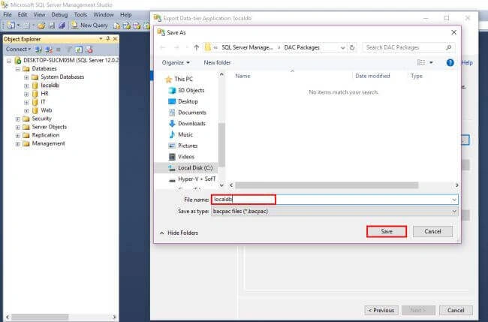The width and height of the screenshot is (488, 322).
Task: Expand the Replication folder node
Action: [x=18, y=136]
